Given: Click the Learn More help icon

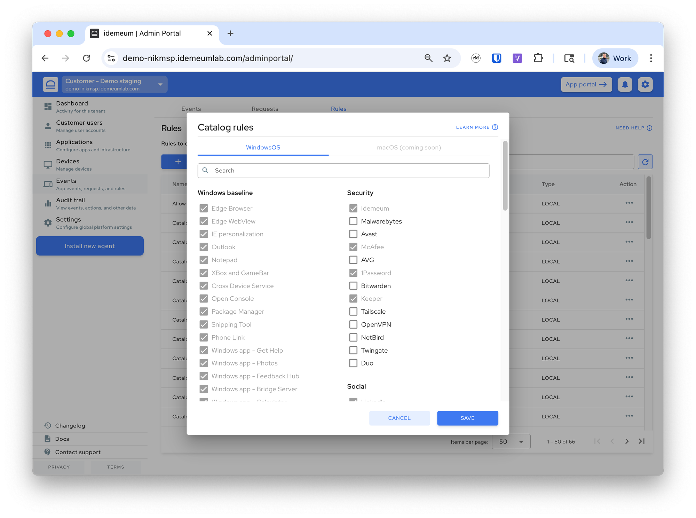Looking at the screenshot, I should [x=495, y=127].
